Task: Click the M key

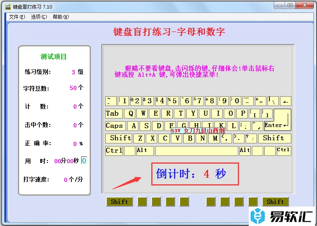Action: tap(214, 138)
